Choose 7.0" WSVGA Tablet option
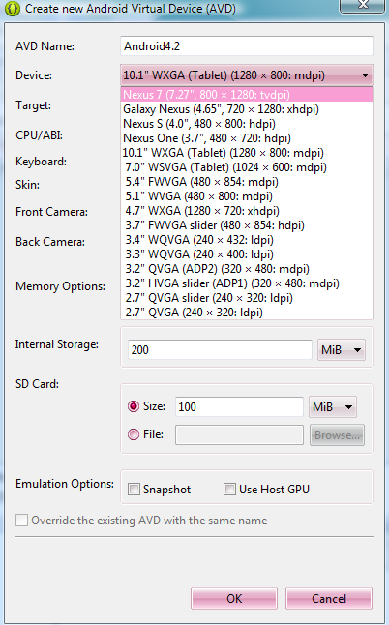This screenshot has height=625, width=389. [x=247, y=167]
